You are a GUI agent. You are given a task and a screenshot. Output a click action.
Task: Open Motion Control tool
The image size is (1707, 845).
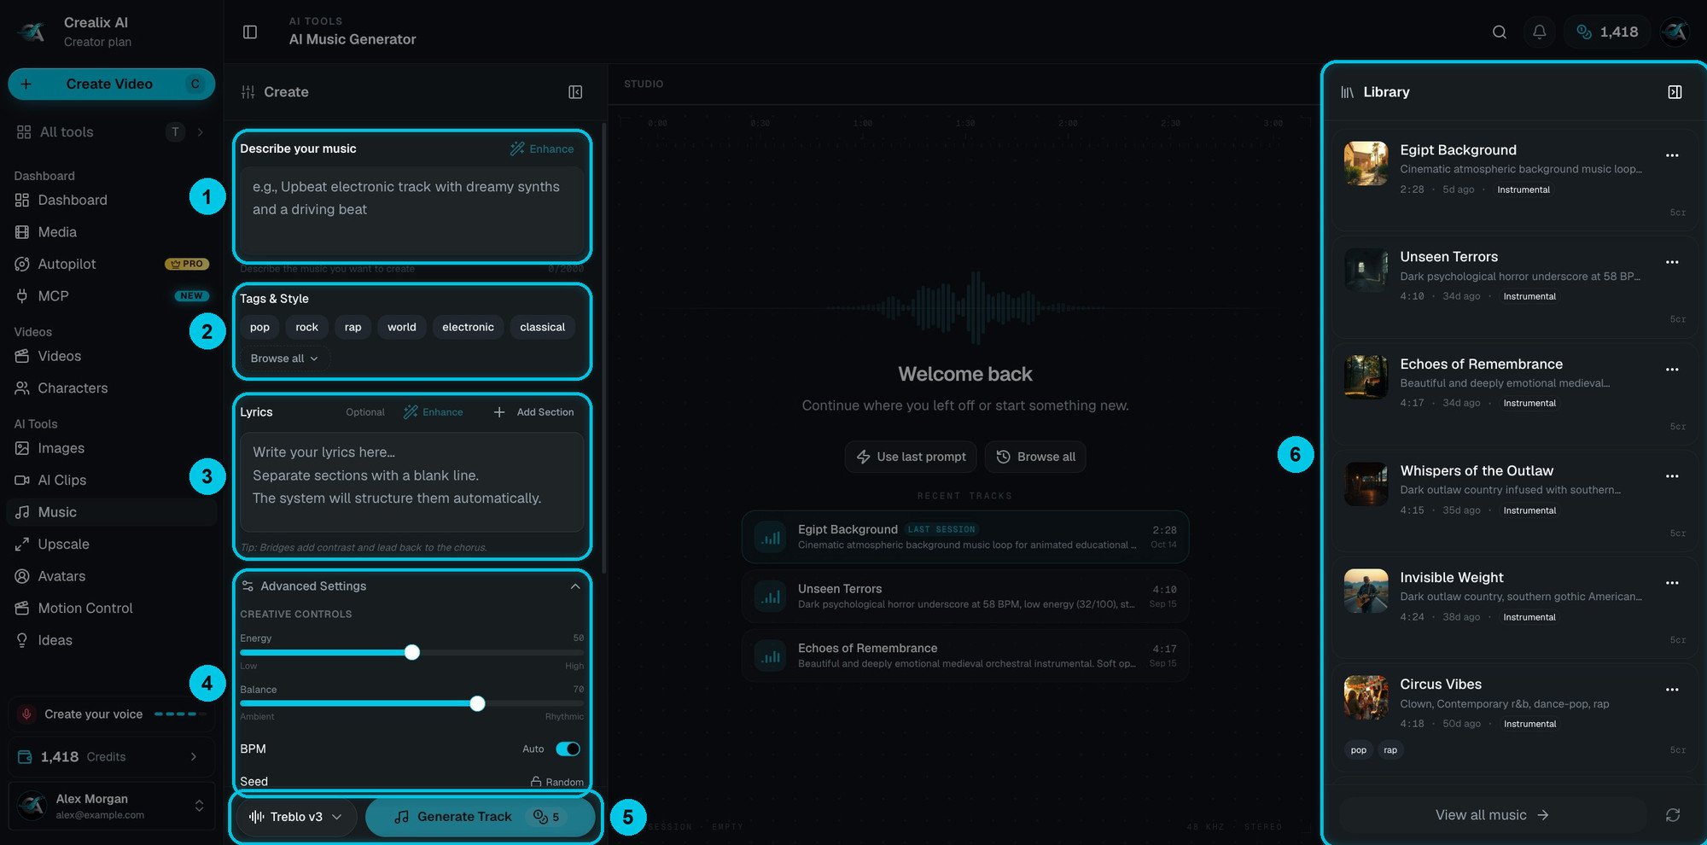tap(111, 609)
